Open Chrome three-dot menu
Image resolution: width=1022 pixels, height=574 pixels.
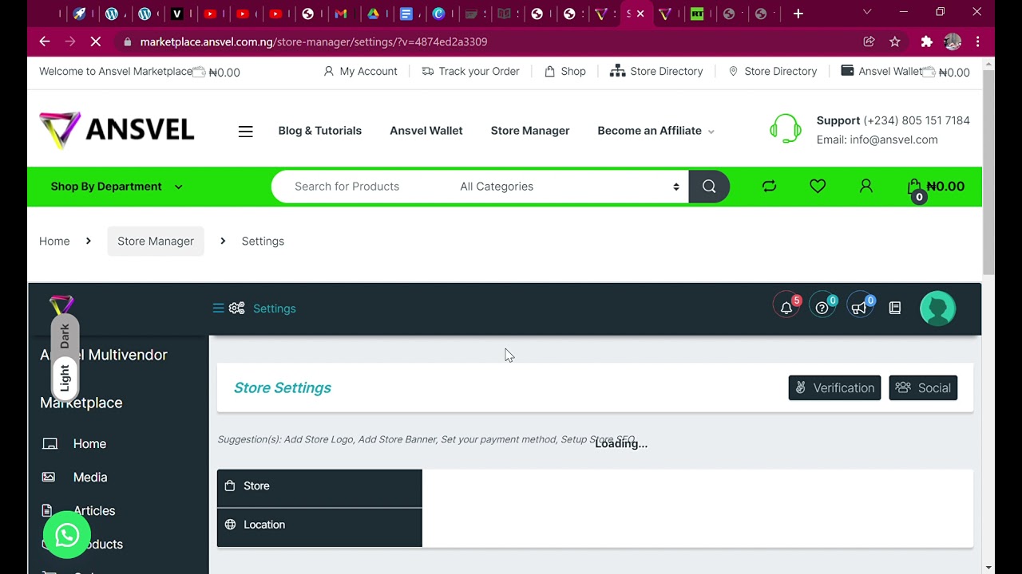978,41
